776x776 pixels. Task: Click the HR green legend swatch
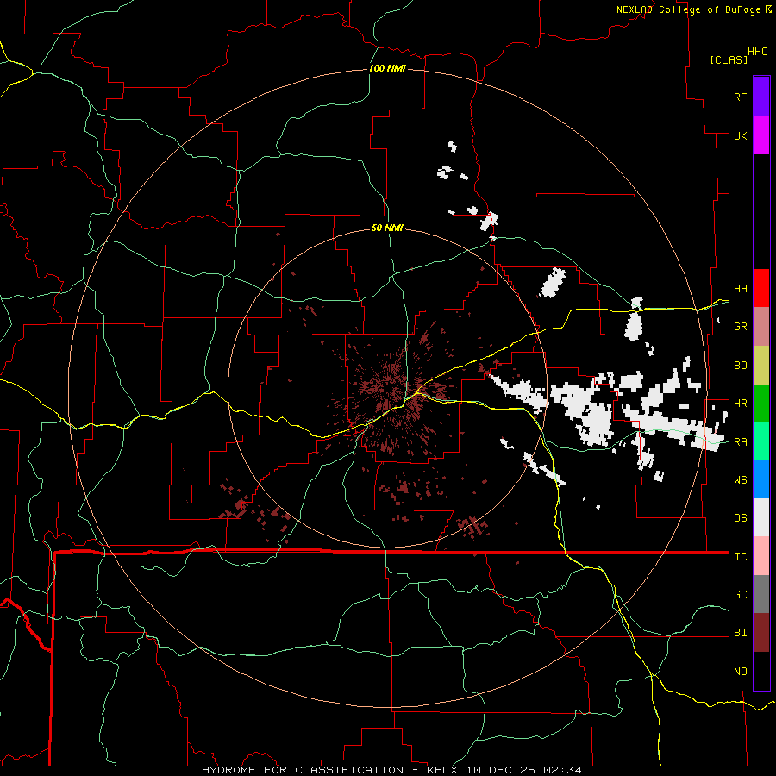(761, 404)
